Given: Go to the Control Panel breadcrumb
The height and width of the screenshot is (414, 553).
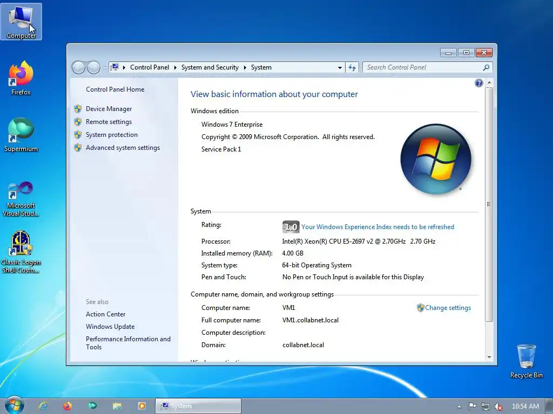Looking at the screenshot, I should pyautogui.click(x=150, y=67).
